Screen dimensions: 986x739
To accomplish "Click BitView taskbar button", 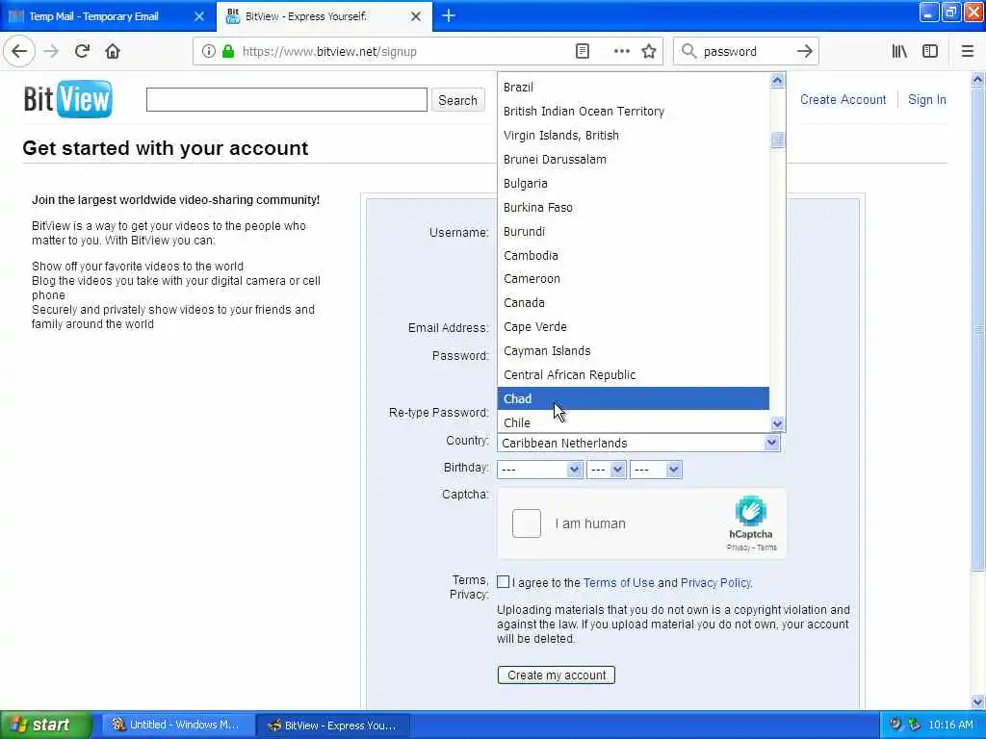I will click(333, 726).
